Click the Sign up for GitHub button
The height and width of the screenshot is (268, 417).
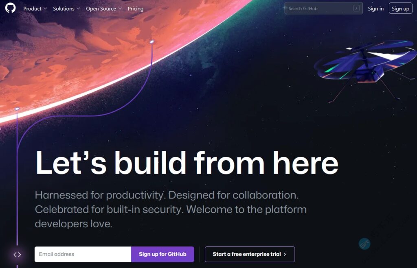point(162,254)
